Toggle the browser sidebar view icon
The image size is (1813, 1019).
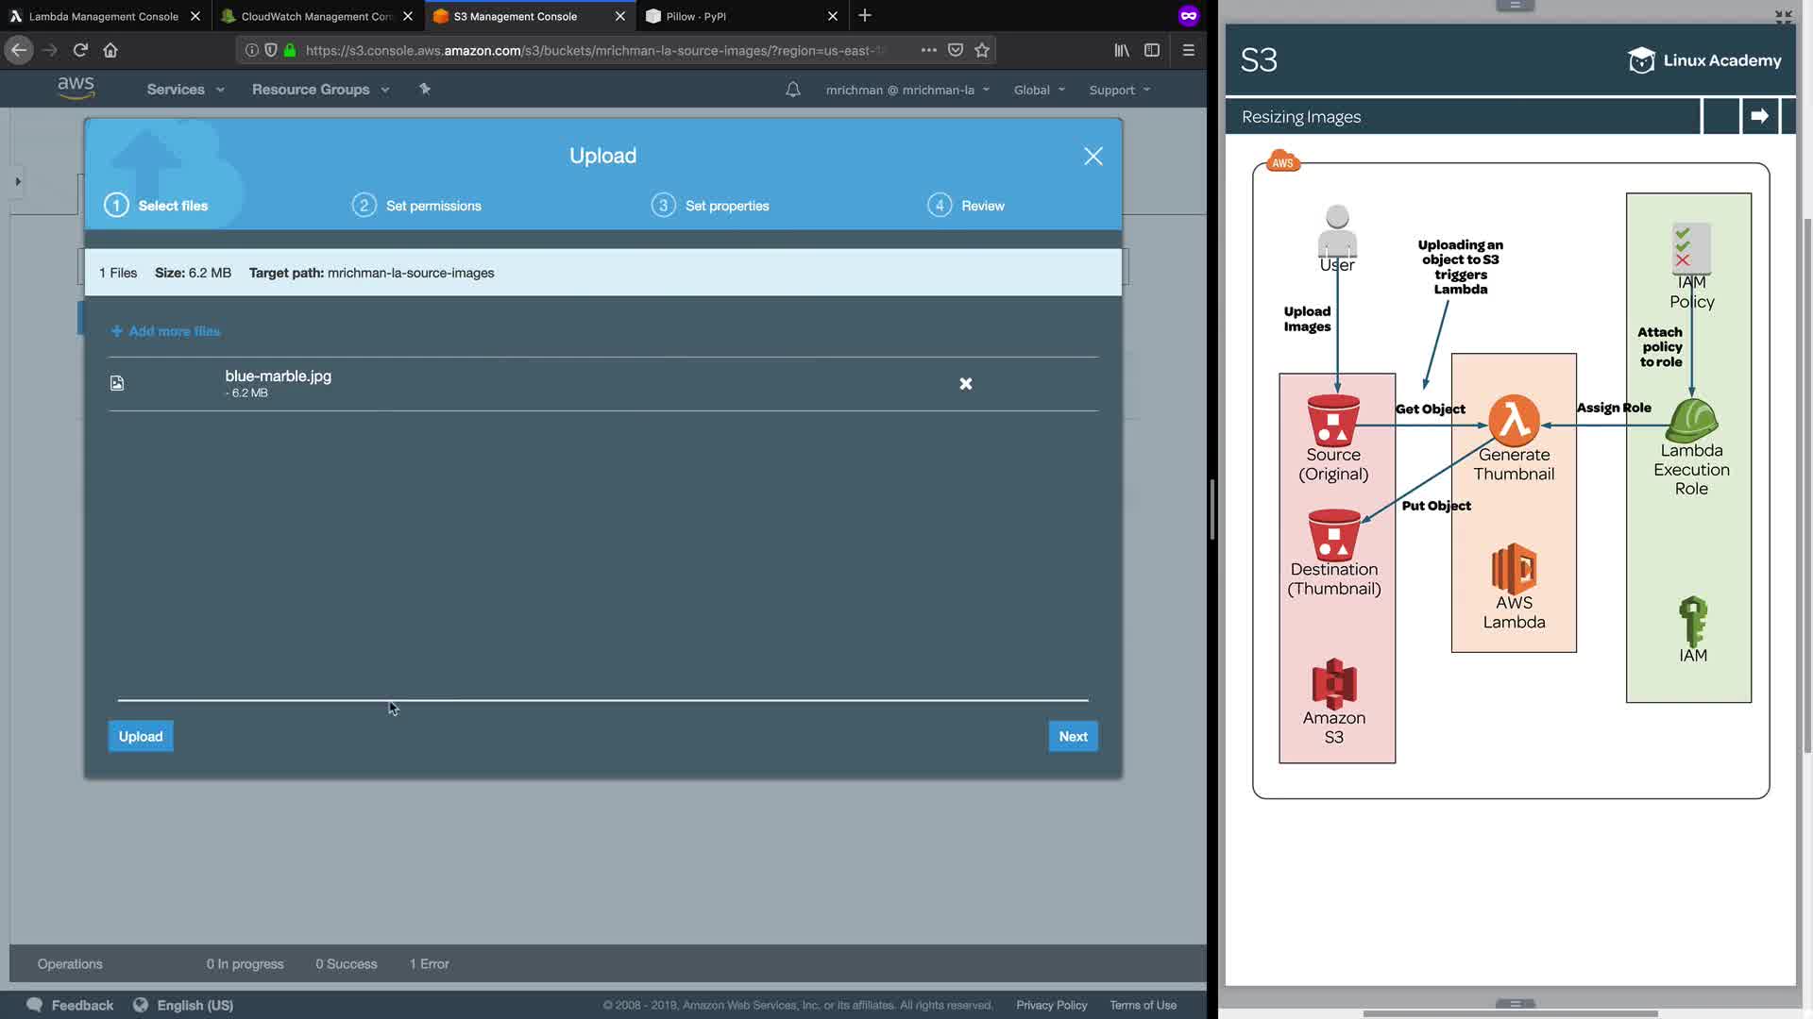1151,50
